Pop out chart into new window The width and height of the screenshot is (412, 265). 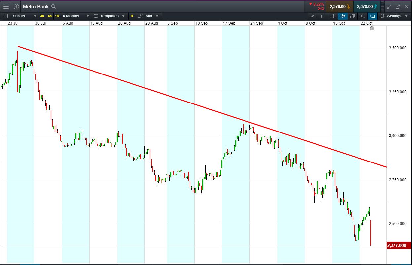pos(397,6)
